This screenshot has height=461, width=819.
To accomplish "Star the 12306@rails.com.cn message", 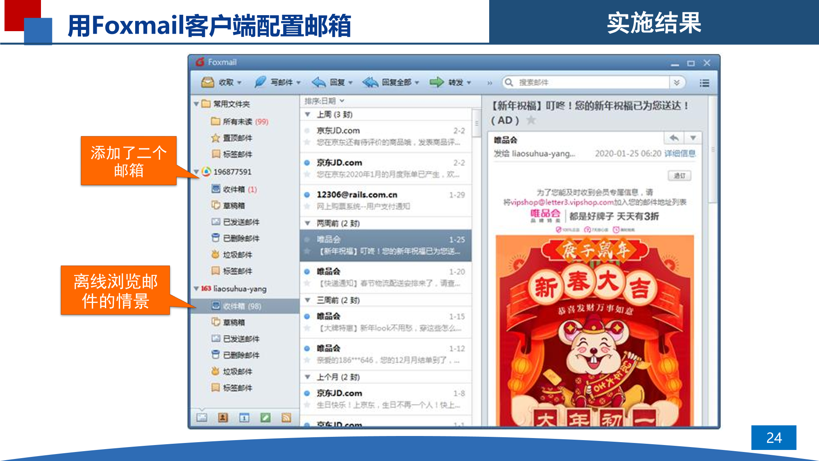I will 307,207.
